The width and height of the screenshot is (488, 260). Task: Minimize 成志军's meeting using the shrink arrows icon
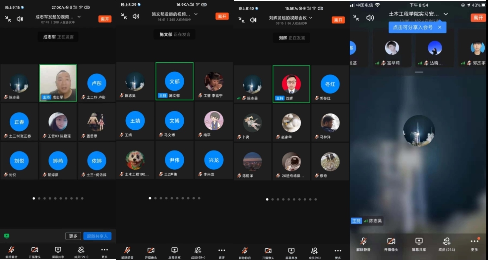[x=8, y=19]
